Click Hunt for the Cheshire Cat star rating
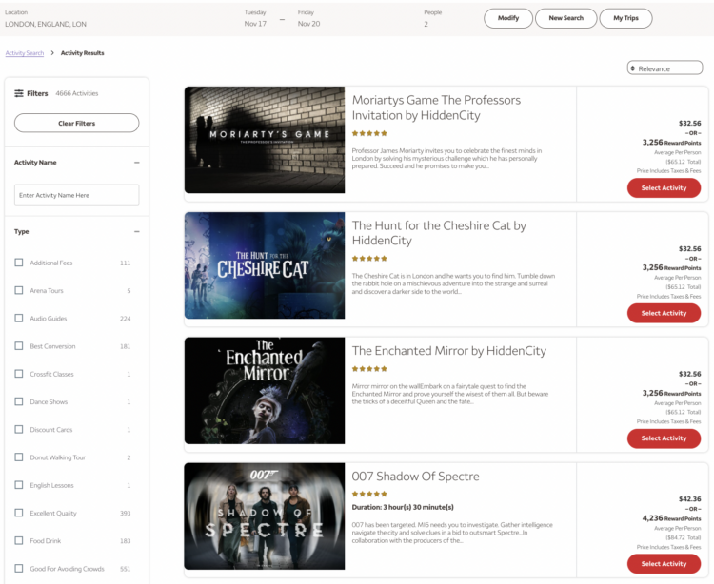This screenshot has height=584, width=714. [369, 259]
